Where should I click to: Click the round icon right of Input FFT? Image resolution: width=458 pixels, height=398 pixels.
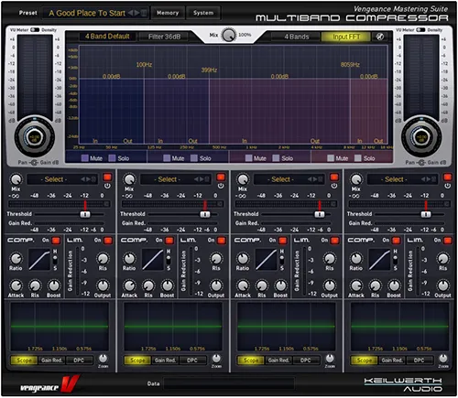coord(380,37)
